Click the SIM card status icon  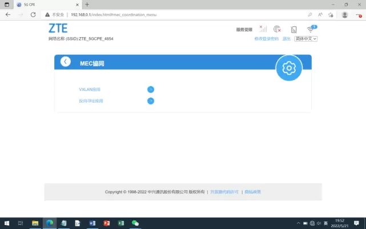point(293,29)
